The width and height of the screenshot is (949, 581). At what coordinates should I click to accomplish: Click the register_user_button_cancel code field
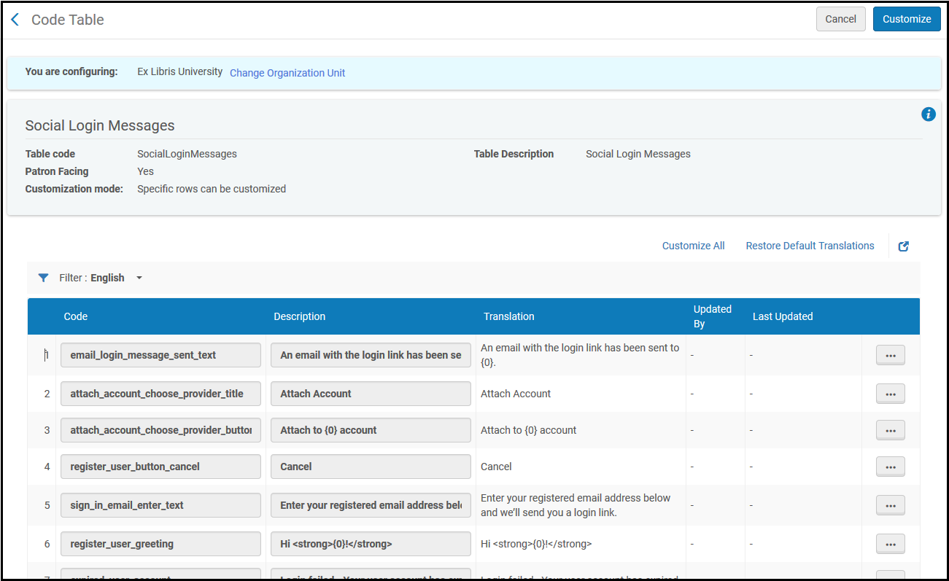(x=160, y=467)
